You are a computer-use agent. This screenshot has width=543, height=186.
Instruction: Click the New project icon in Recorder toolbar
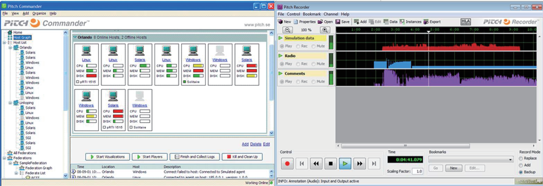click(280, 21)
